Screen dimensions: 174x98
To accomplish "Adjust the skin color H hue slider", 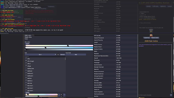I will pyautogui.click(x=59, y=46).
